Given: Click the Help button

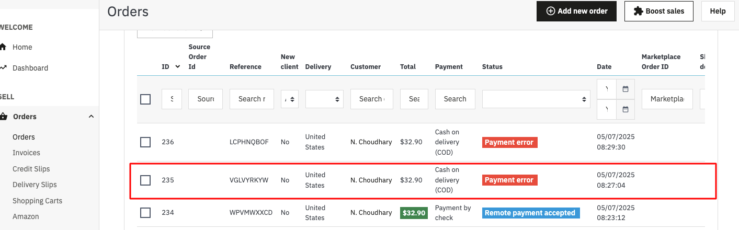Looking at the screenshot, I should pos(718,11).
